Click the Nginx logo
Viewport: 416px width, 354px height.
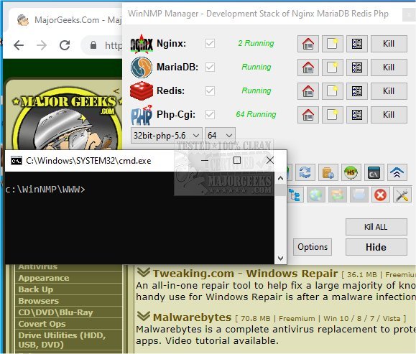coord(142,44)
